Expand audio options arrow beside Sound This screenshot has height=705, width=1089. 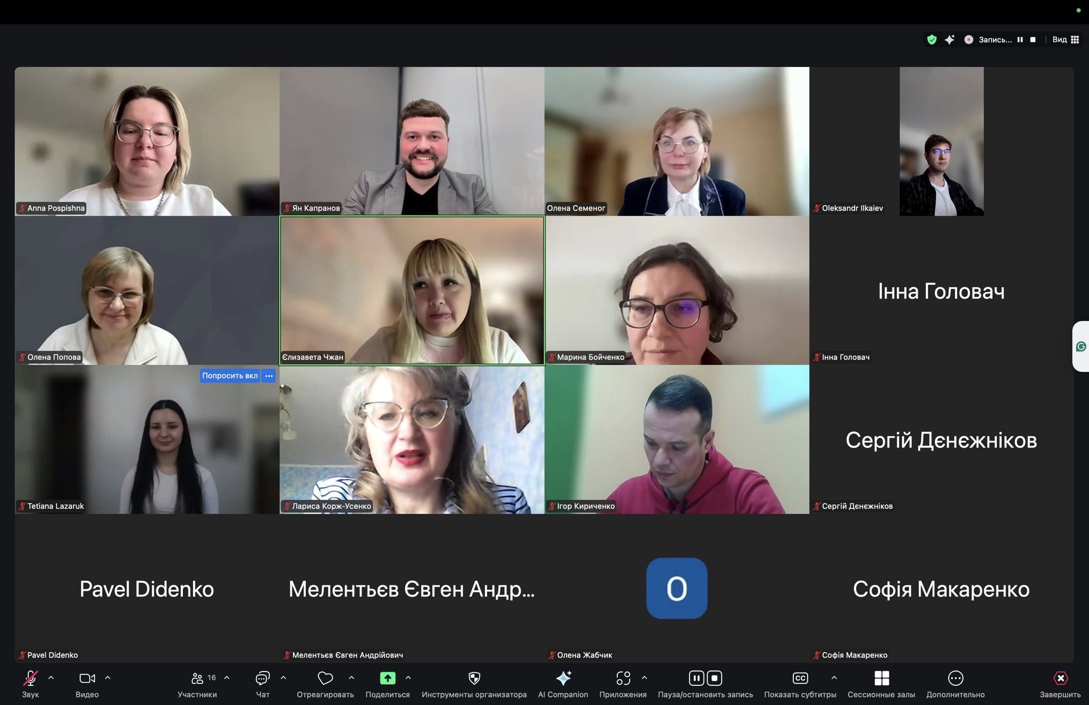click(51, 678)
